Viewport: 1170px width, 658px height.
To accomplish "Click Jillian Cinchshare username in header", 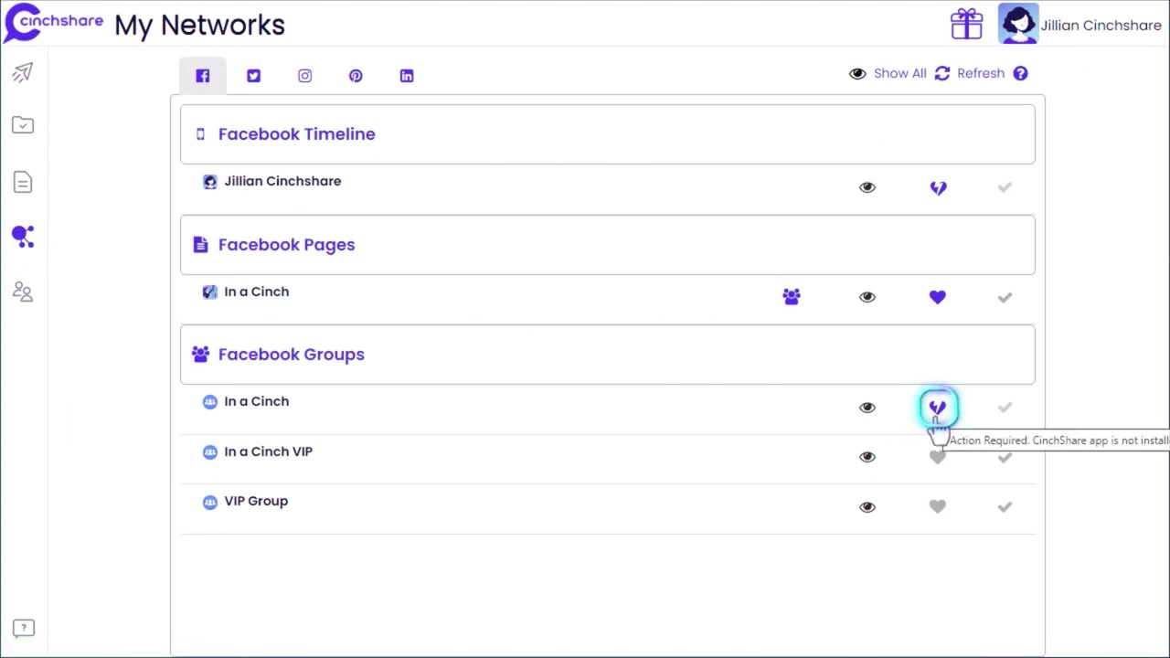I will (x=1101, y=26).
